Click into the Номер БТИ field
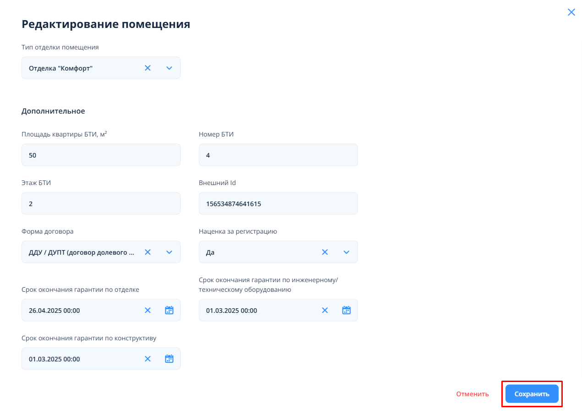The image size is (582, 415). (x=278, y=155)
